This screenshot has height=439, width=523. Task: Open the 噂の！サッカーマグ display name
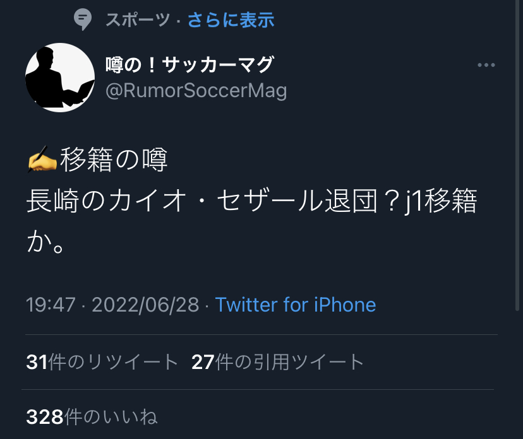point(189,64)
